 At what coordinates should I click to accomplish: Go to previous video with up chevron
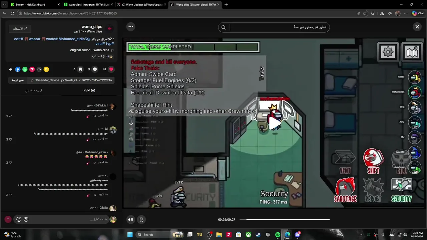click(131, 111)
